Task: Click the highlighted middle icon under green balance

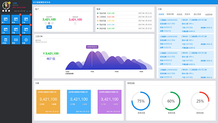Action: pyautogui.click(x=49, y=23)
